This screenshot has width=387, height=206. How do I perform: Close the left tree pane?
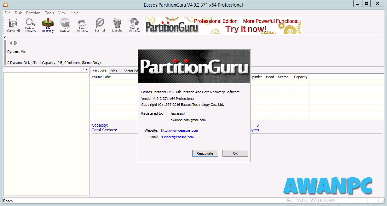tap(86, 69)
